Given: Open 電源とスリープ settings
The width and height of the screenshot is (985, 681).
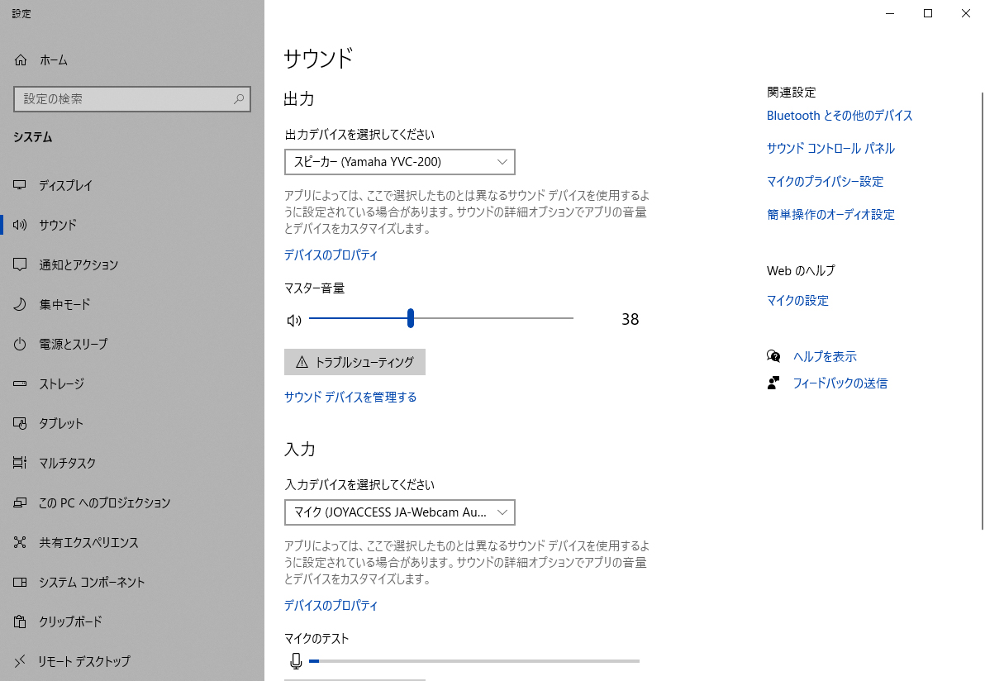Looking at the screenshot, I should (73, 345).
